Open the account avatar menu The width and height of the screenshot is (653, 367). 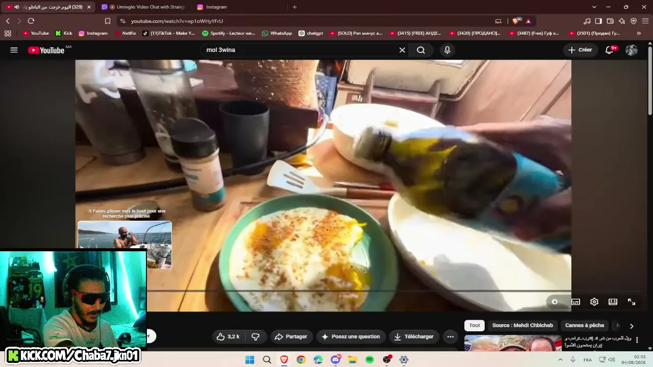632,50
